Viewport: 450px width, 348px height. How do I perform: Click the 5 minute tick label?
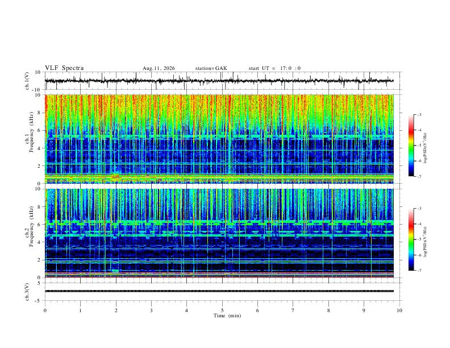(222, 310)
